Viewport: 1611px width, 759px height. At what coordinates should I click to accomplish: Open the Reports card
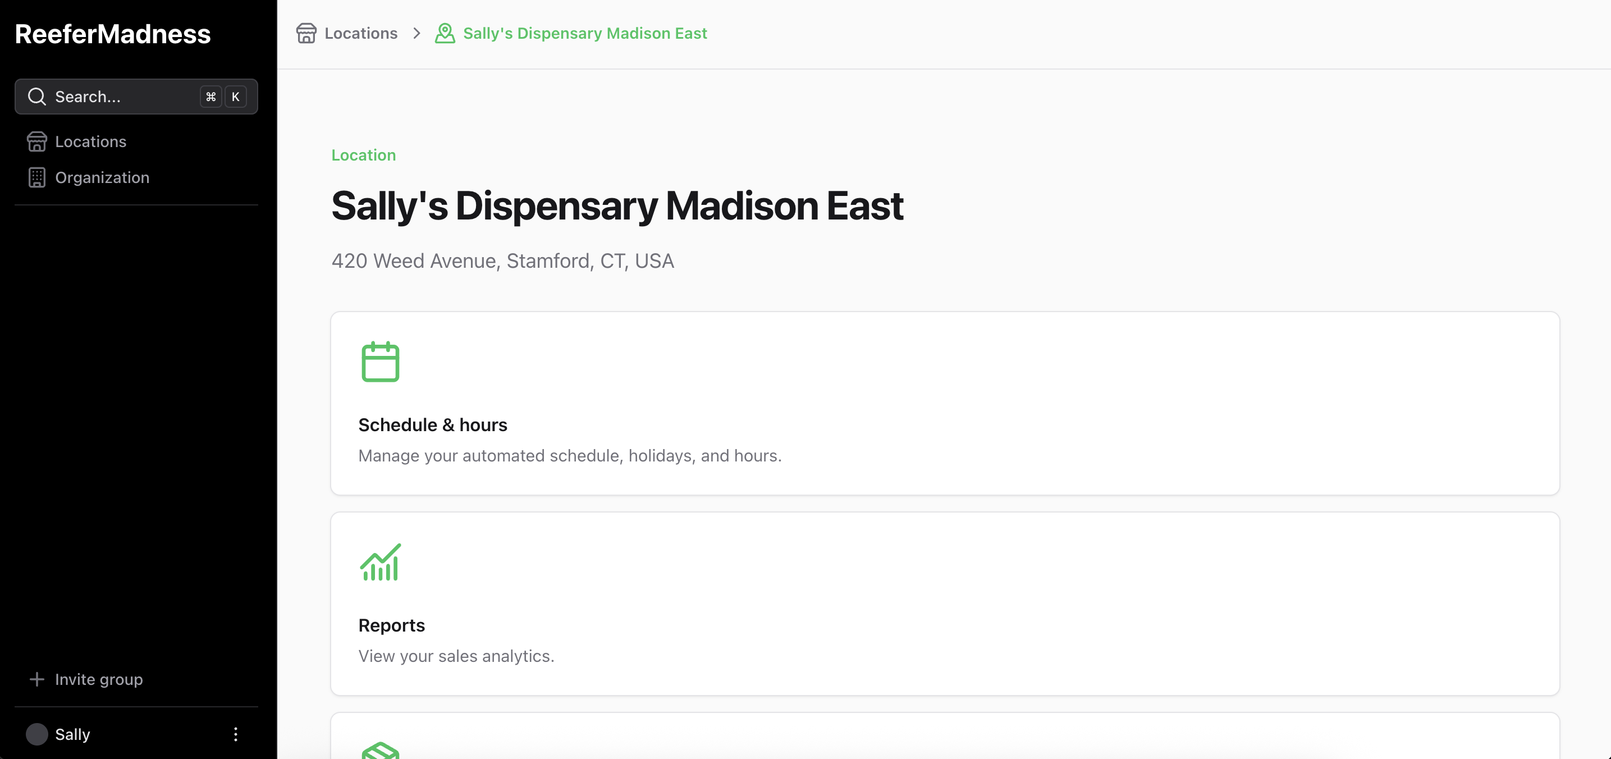944,603
